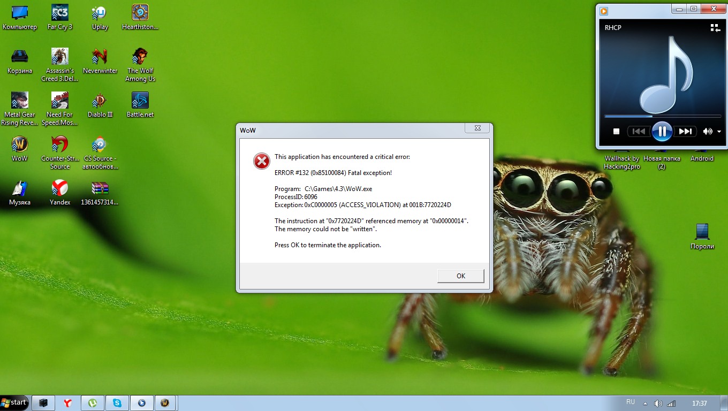
Task: Click OK in the WoW error dialog
Action: pos(460,276)
